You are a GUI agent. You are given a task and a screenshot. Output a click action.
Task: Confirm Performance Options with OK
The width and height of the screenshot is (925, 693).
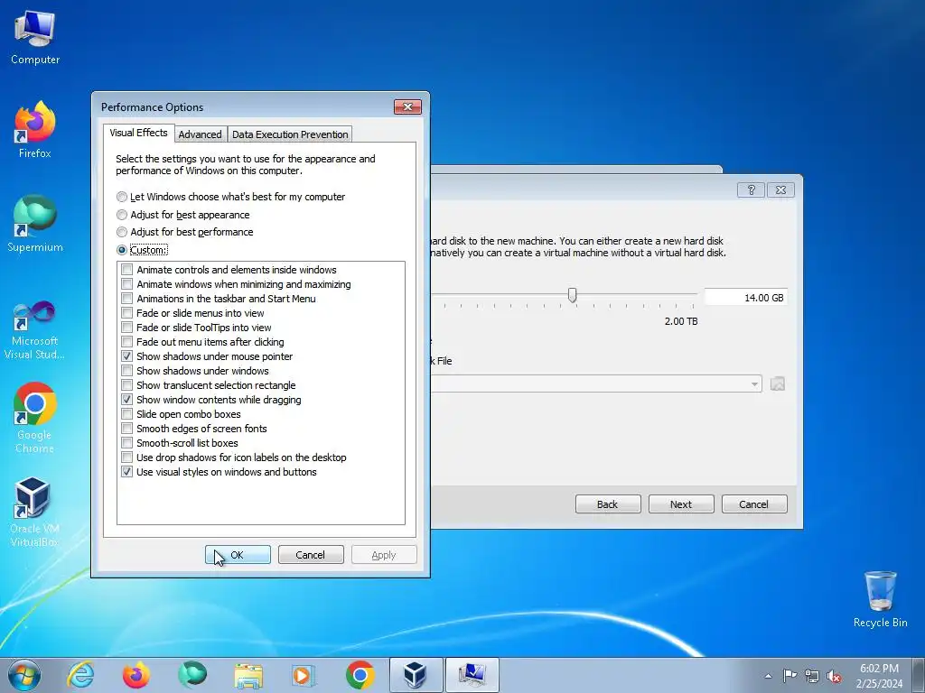[x=238, y=555]
